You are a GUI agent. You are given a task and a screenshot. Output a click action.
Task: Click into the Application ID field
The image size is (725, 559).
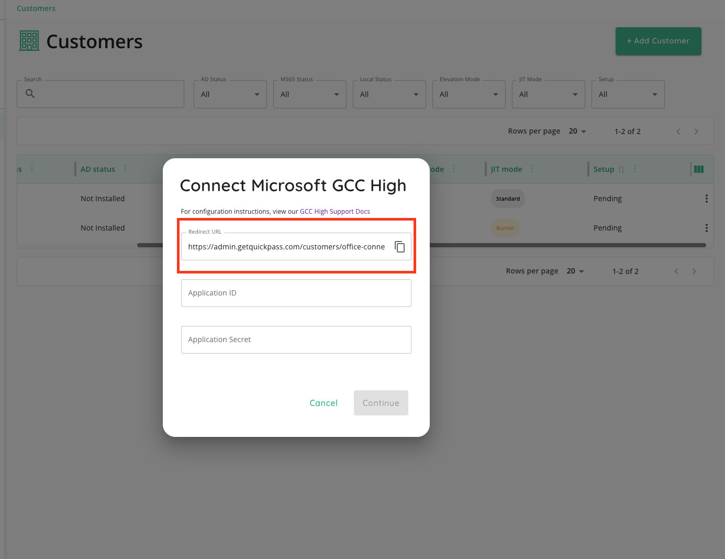tap(296, 293)
